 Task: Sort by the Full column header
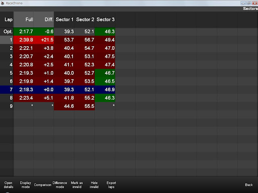(x=23, y=20)
